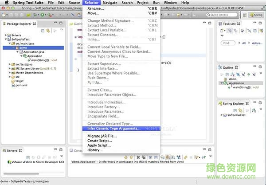Image resolution: width=266 pixels, height=185 pixels.
Task: Click Remove Selected Matches X icon
Action: [x=138, y=157]
